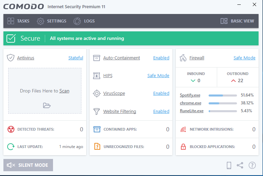The width and height of the screenshot is (263, 176).
Task: Click the Scan link in drop area
Action: click(64, 91)
